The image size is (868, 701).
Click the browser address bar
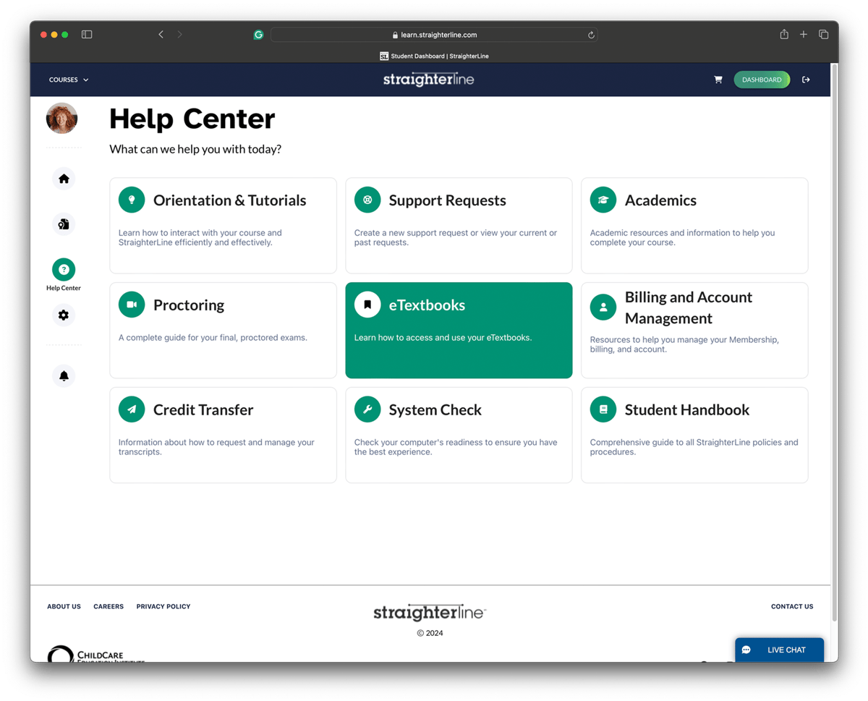pyautogui.click(x=434, y=34)
